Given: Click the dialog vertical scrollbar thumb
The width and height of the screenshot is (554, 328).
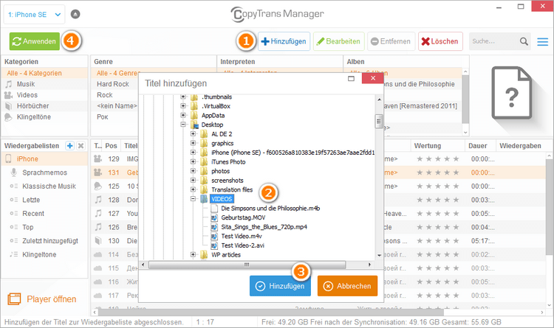Looking at the screenshot, I should pyautogui.click(x=379, y=122).
